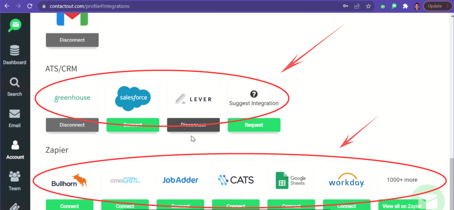Image resolution: width=454 pixels, height=210 pixels.
Task: Click the 1000+ more card
Action: point(402,180)
